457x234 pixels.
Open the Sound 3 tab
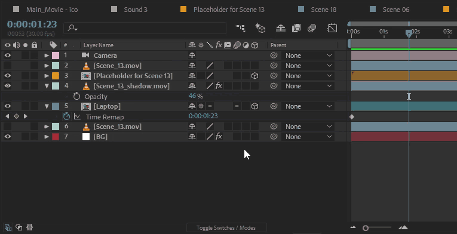[136, 10]
